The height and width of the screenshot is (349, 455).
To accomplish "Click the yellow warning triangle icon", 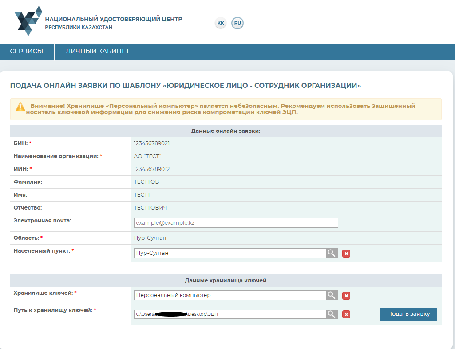I will click(x=20, y=107).
